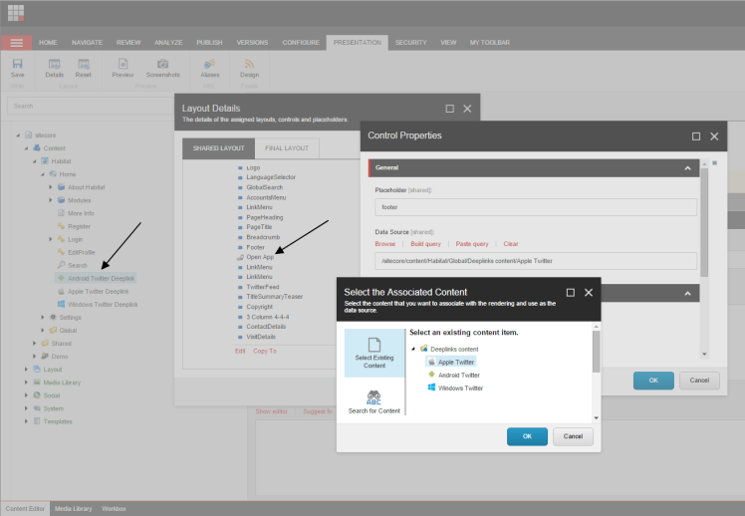745x516 pixels.
Task: Click the Show editor link
Action: pyautogui.click(x=271, y=411)
